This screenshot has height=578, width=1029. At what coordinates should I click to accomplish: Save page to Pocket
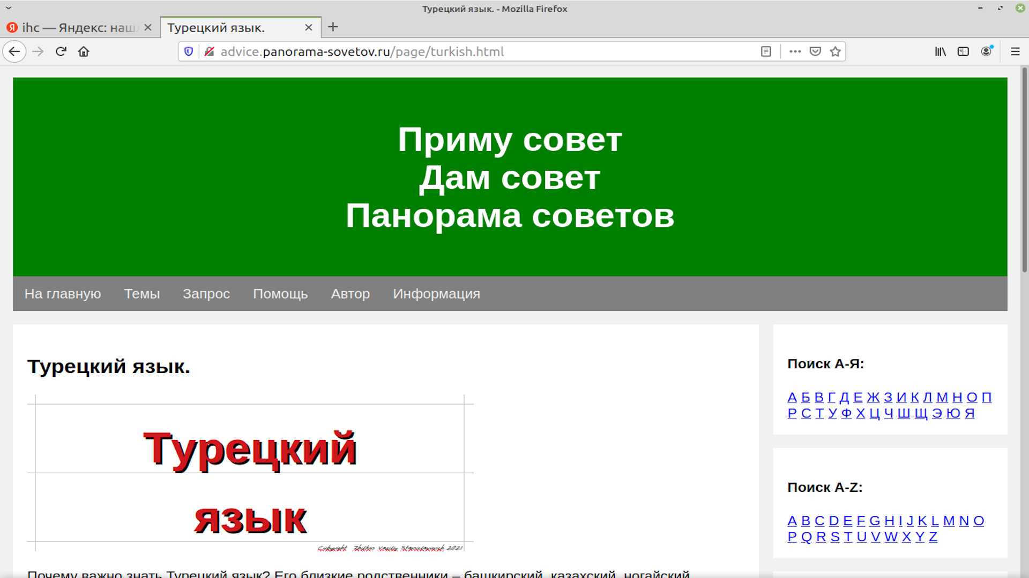815,51
